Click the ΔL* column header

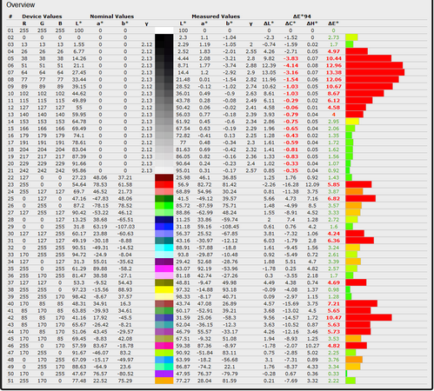coord(269,23)
